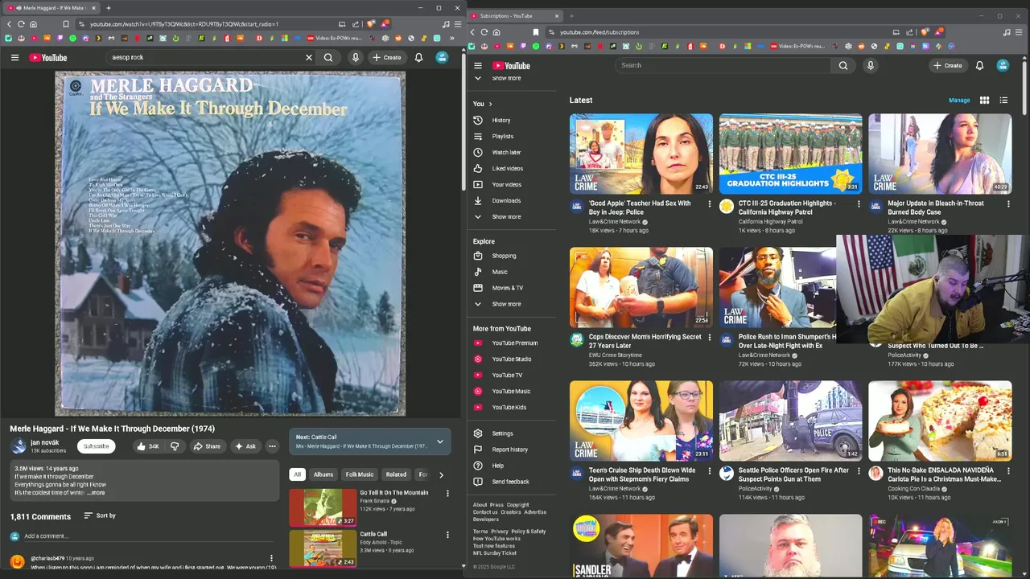Reload the Subscriptions page

(x=484, y=32)
